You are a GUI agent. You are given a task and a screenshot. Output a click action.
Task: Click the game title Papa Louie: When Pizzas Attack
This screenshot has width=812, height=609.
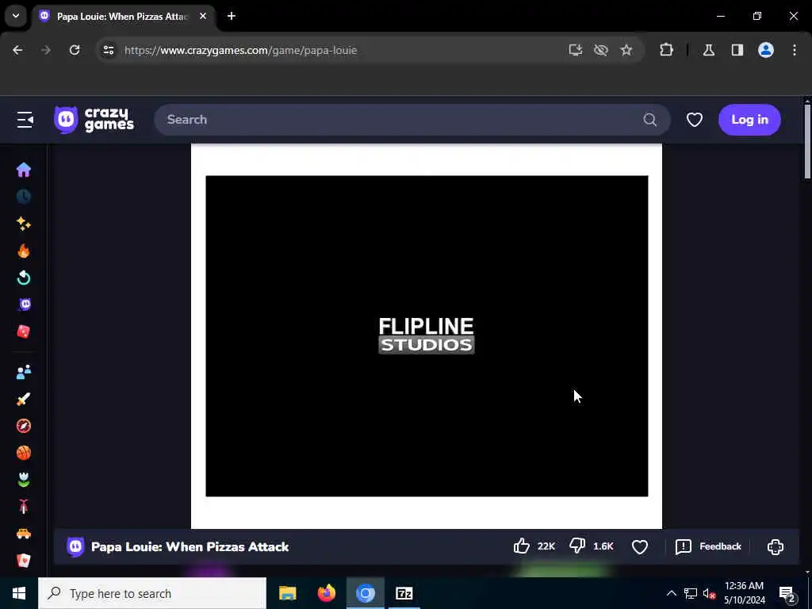[x=190, y=547]
